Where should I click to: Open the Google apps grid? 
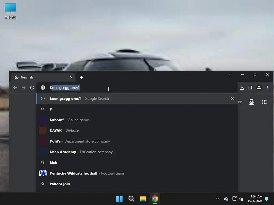point(264,102)
